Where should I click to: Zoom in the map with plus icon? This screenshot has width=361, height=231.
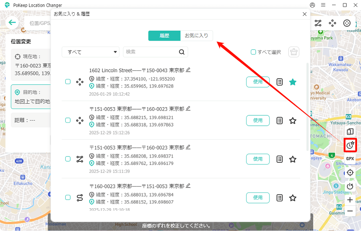tap(350, 199)
